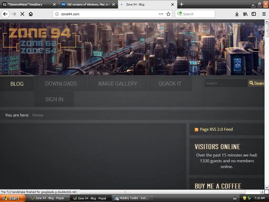Click the keyboard icon in system tray

(235, 198)
